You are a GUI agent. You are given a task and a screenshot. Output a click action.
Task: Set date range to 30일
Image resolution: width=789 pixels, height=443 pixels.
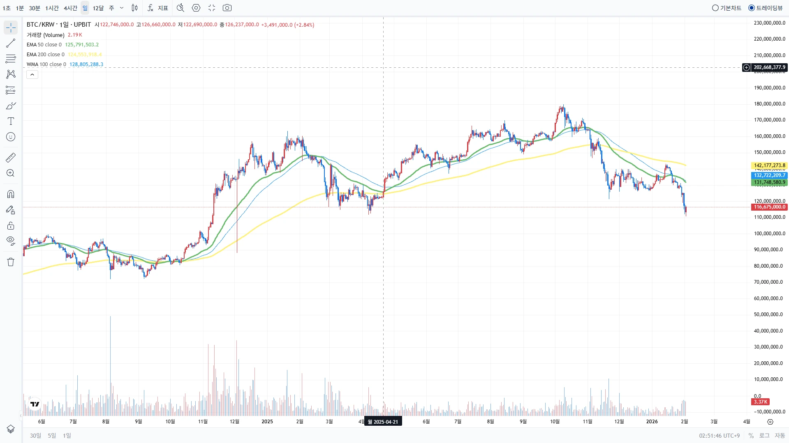click(x=35, y=435)
